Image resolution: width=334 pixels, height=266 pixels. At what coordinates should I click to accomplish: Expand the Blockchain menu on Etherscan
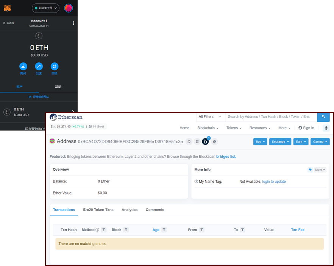[x=208, y=128]
